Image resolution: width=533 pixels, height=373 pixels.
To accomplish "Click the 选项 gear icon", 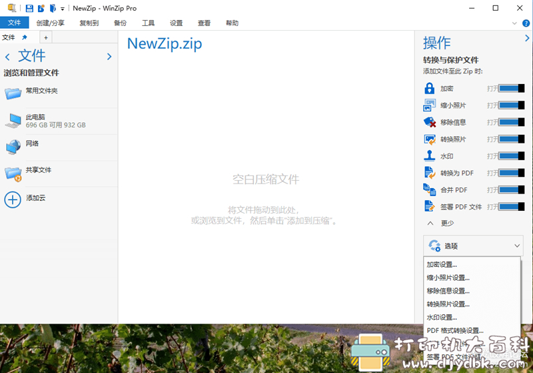I will tap(434, 246).
